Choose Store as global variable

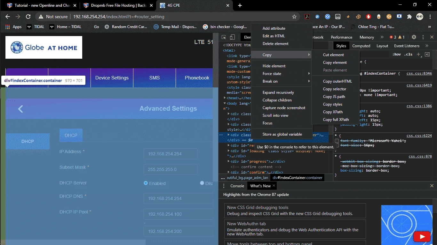pos(282,134)
